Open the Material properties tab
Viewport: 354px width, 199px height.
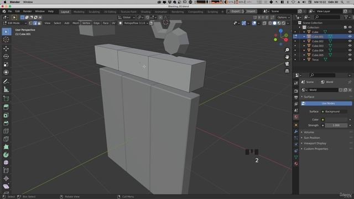[296, 164]
